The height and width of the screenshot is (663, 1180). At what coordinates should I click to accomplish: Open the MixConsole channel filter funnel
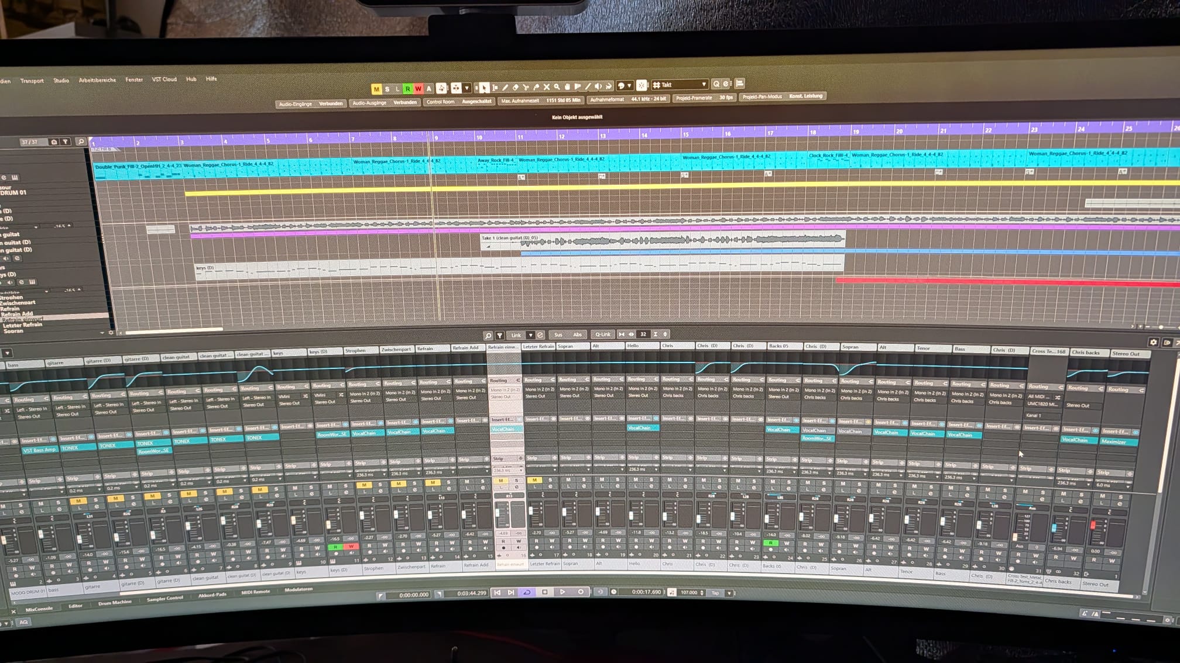coord(499,336)
